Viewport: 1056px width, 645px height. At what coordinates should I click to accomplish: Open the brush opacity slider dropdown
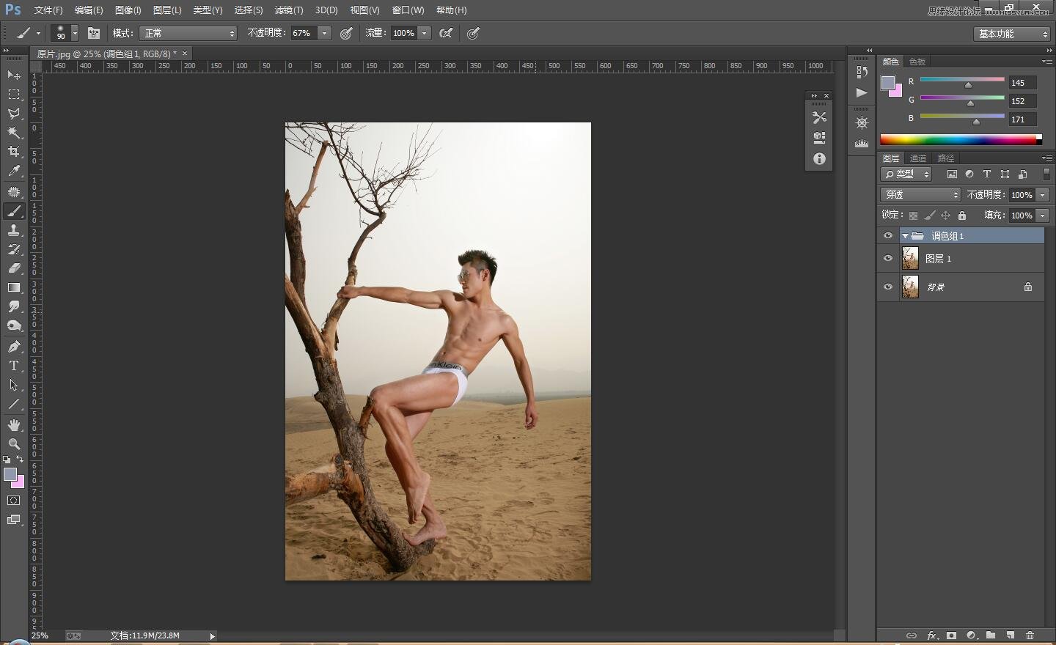pyautogui.click(x=324, y=33)
